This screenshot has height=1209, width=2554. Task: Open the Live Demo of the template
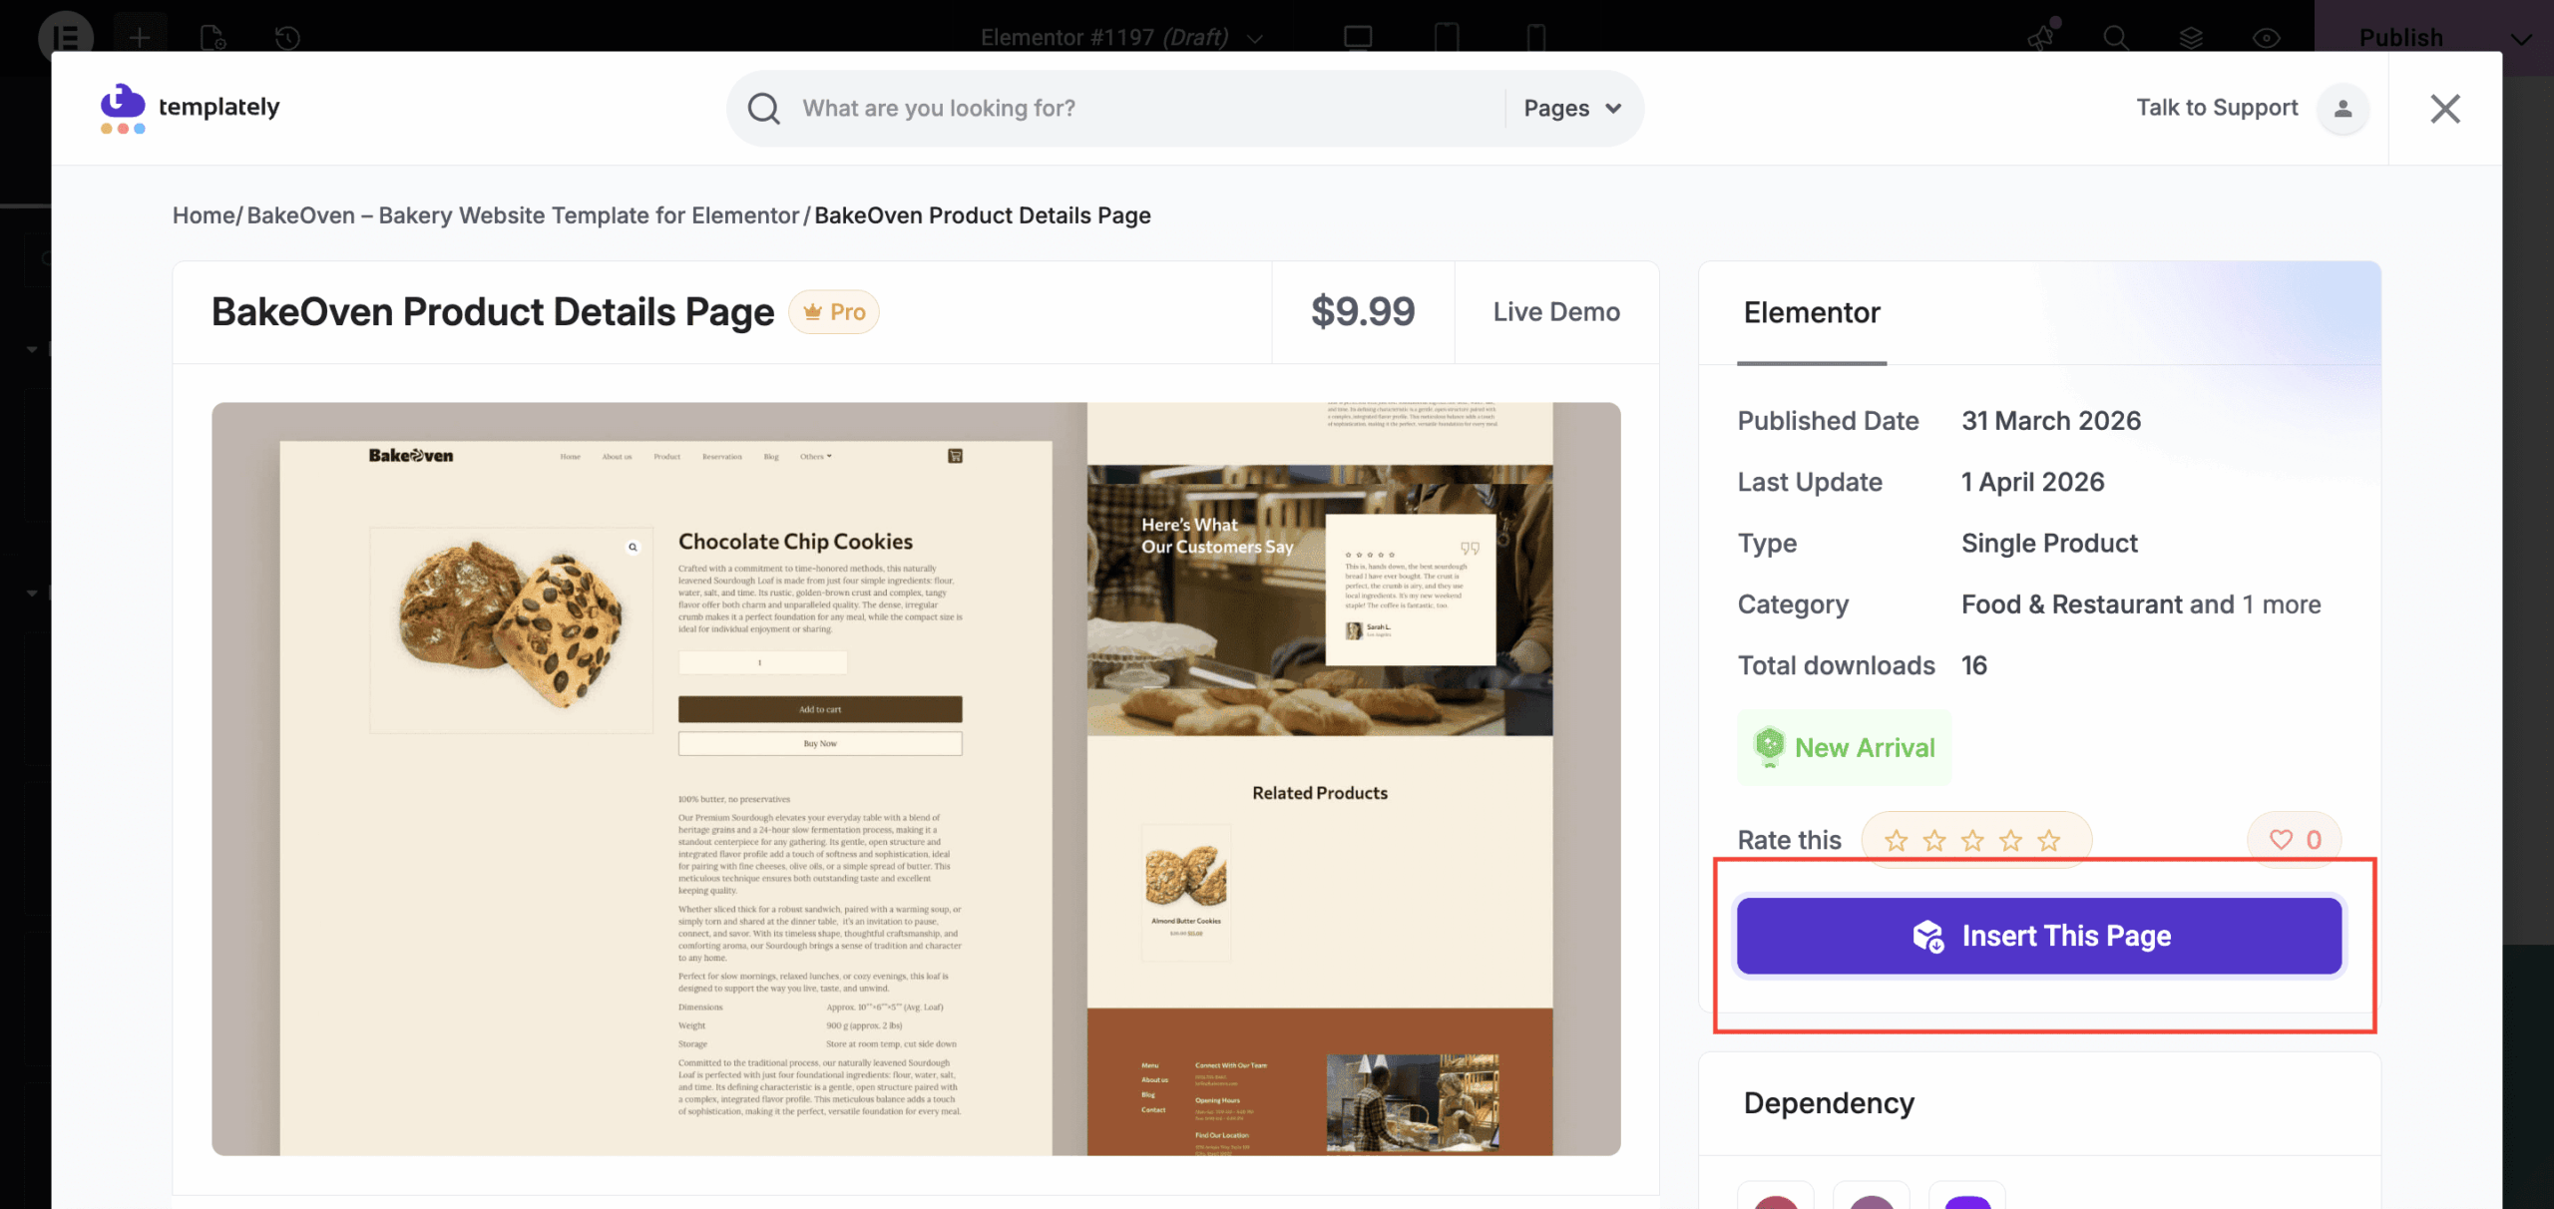1556,311
